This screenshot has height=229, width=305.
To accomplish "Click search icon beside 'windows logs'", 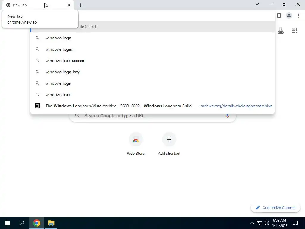I will coord(37,83).
